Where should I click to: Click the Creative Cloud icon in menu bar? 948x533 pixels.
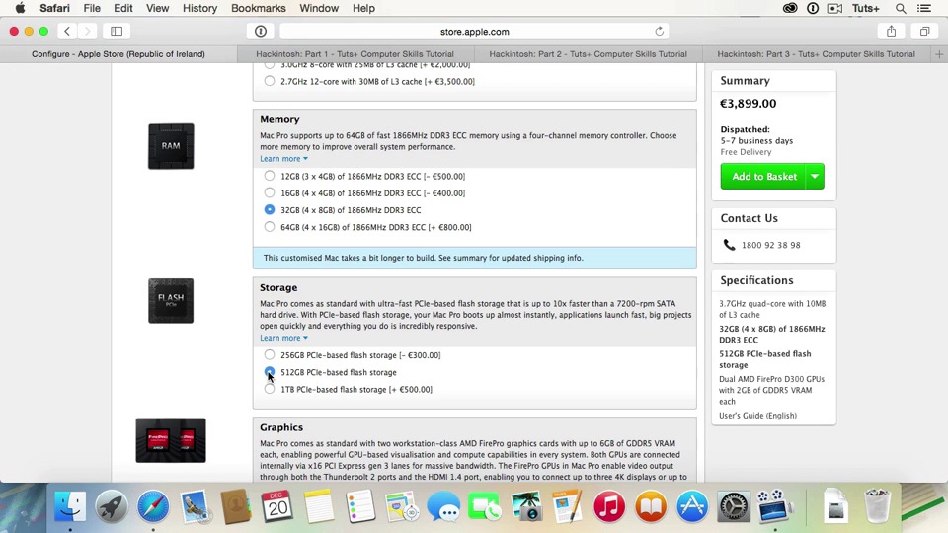point(790,8)
